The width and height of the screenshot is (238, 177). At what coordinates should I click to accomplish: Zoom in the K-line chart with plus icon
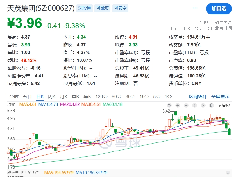[178, 105]
